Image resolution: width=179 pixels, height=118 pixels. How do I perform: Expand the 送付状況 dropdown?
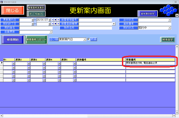169,20
